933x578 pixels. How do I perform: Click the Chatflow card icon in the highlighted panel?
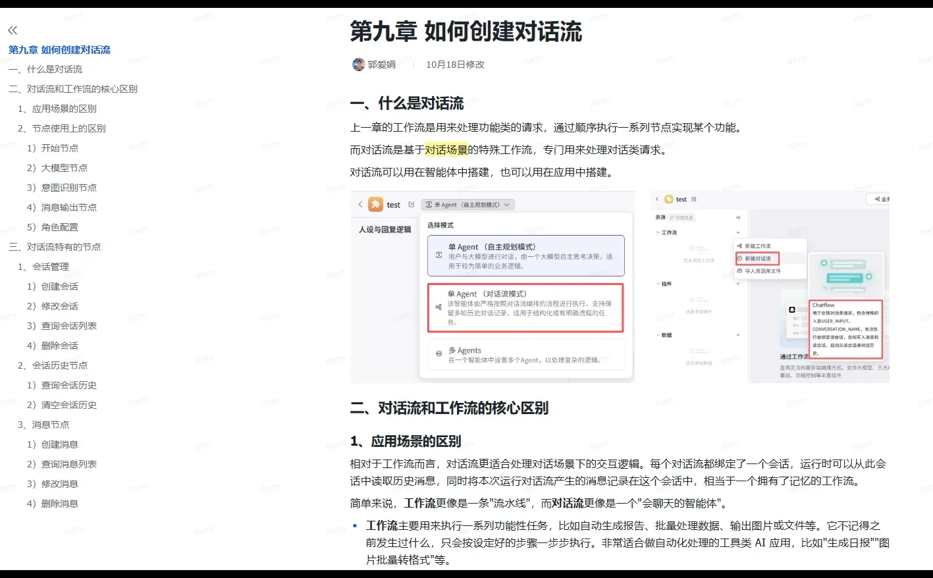pos(792,309)
